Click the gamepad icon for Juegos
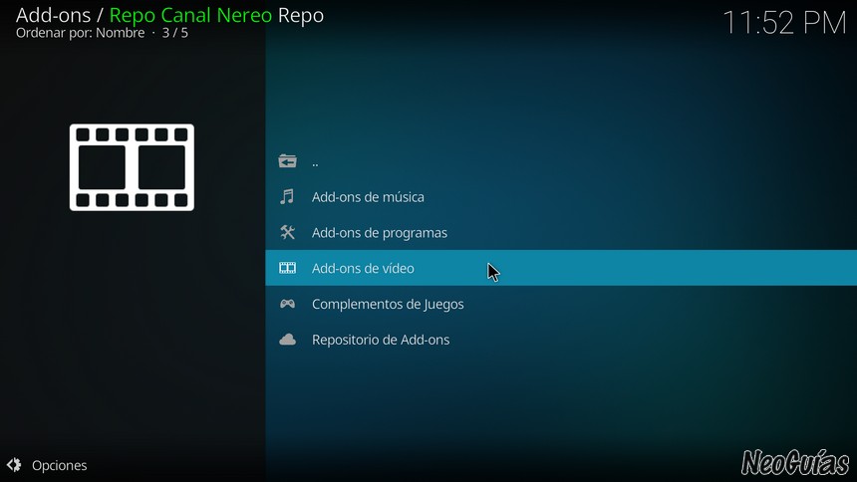Image resolution: width=857 pixels, height=482 pixels. pyautogui.click(x=287, y=304)
